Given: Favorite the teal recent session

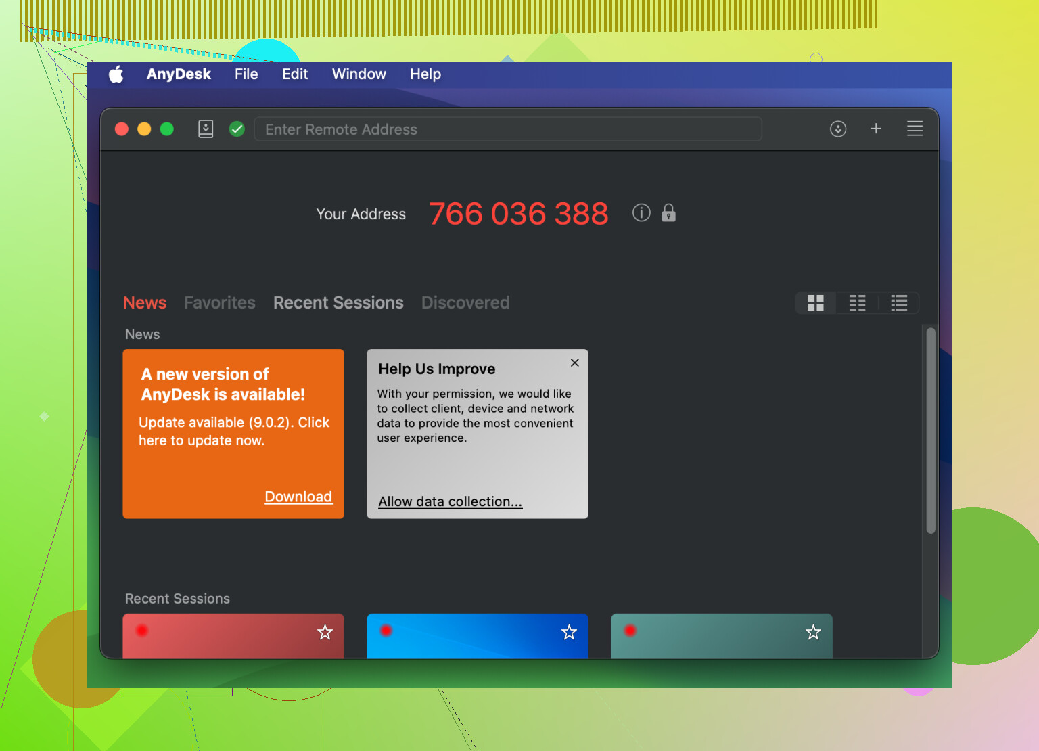Looking at the screenshot, I should click(x=813, y=633).
